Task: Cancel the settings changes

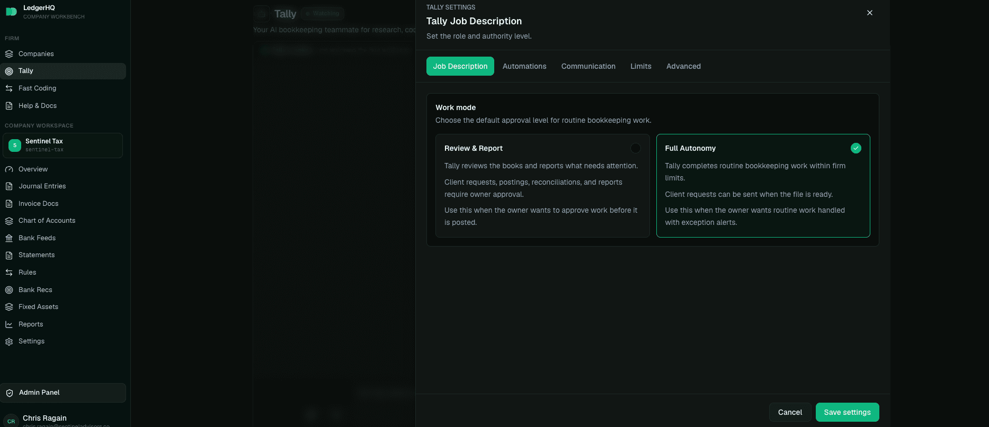Action: tap(790, 412)
